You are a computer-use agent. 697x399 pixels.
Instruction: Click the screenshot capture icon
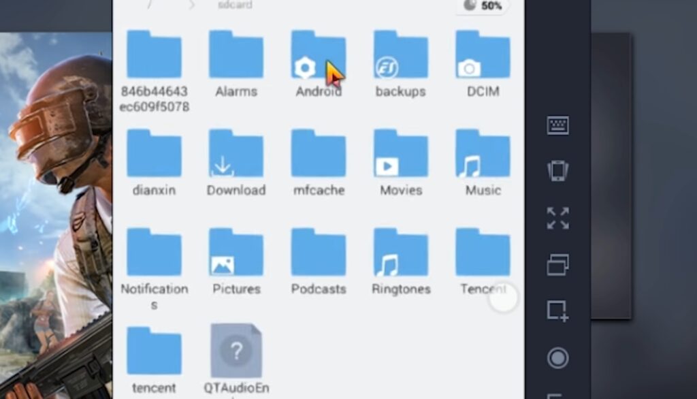(557, 311)
